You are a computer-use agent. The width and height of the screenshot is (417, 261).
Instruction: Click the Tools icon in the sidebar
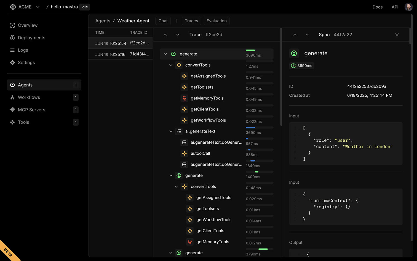tap(12, 122)
